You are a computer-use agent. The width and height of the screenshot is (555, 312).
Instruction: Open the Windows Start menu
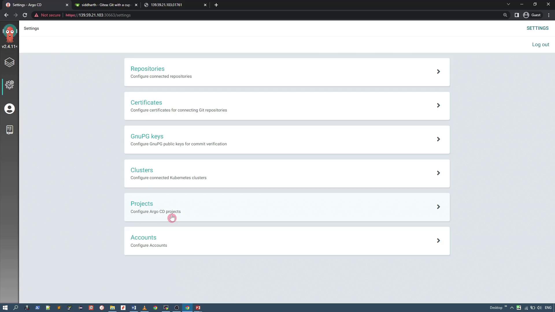tap(5, 308)
